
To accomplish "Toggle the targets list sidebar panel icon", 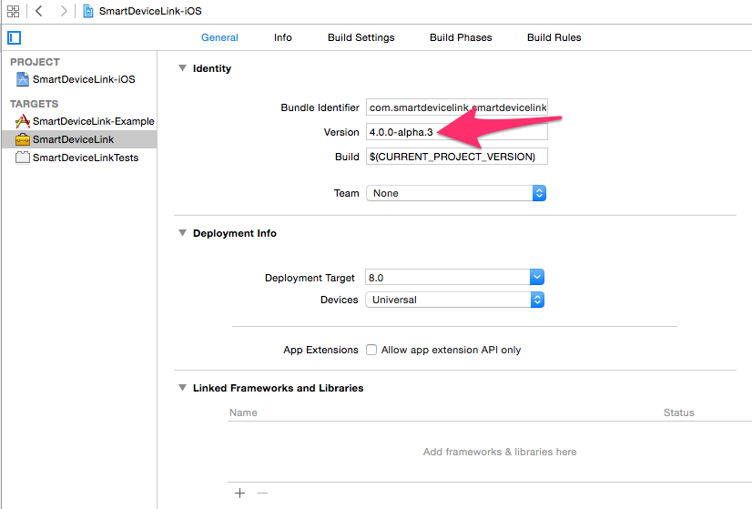I will click(x=15, y=37).
